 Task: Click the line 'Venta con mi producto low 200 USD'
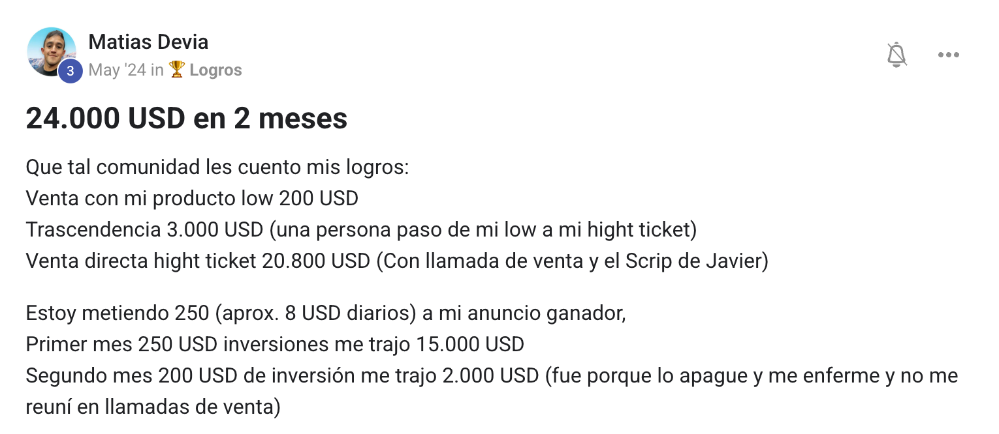[192, 198]
